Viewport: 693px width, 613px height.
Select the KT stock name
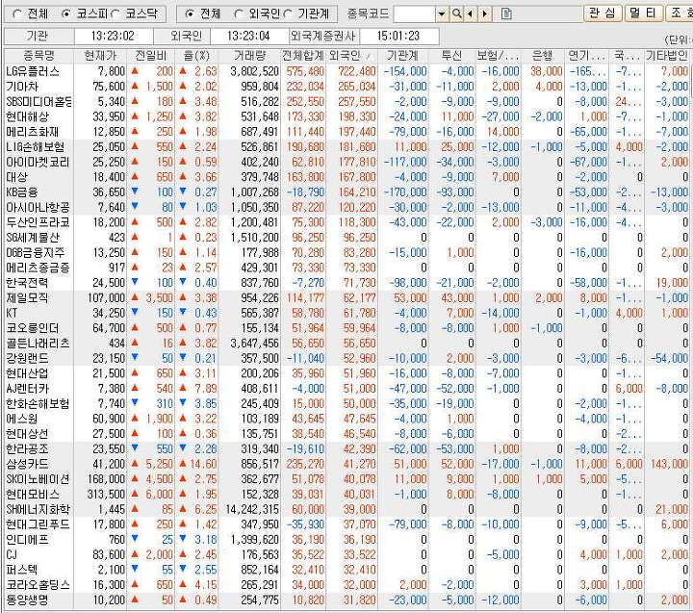click(12, 313)
